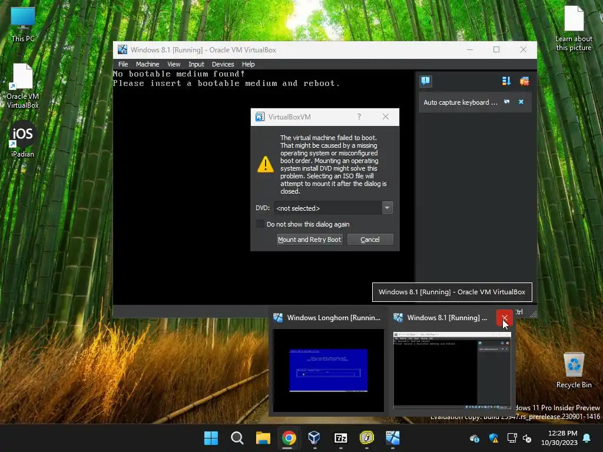Close the VirtualBoxVM dialog
Screen dimensions: 603x452
click(386, 117)
